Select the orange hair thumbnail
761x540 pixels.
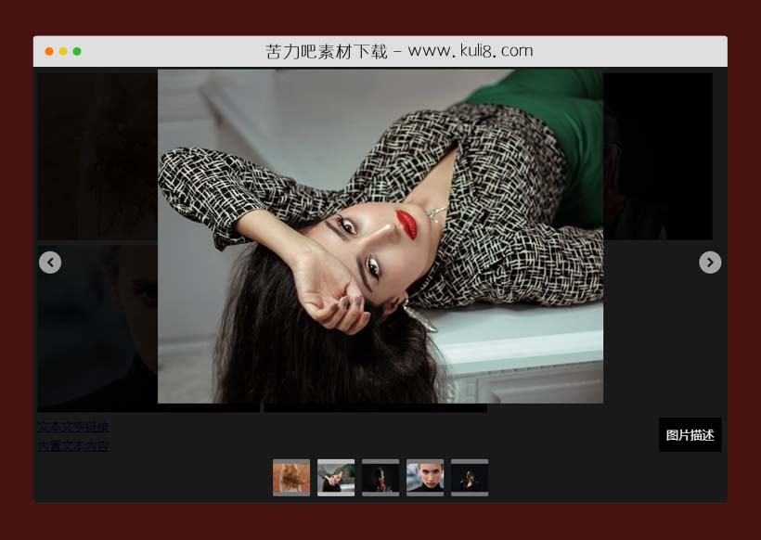pyautogui.click(x=291, y=478)
